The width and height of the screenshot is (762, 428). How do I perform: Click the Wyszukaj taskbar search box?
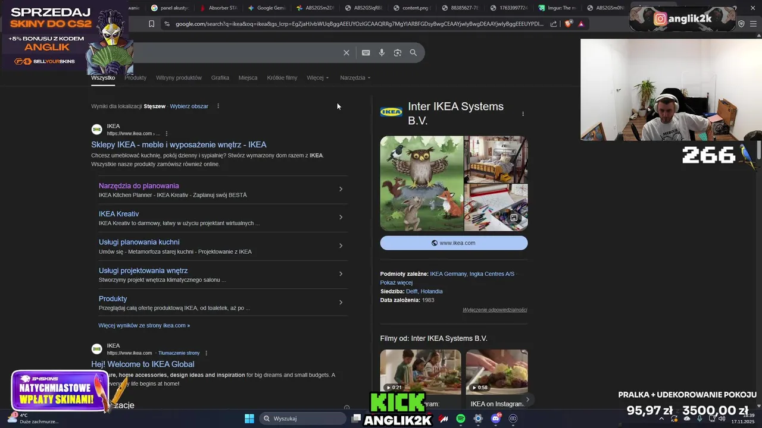302,418
